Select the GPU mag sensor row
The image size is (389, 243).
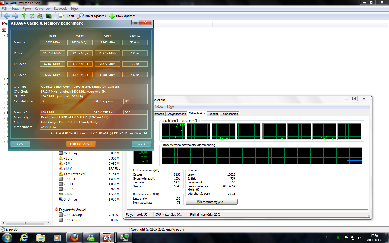[x=89, y=200]
